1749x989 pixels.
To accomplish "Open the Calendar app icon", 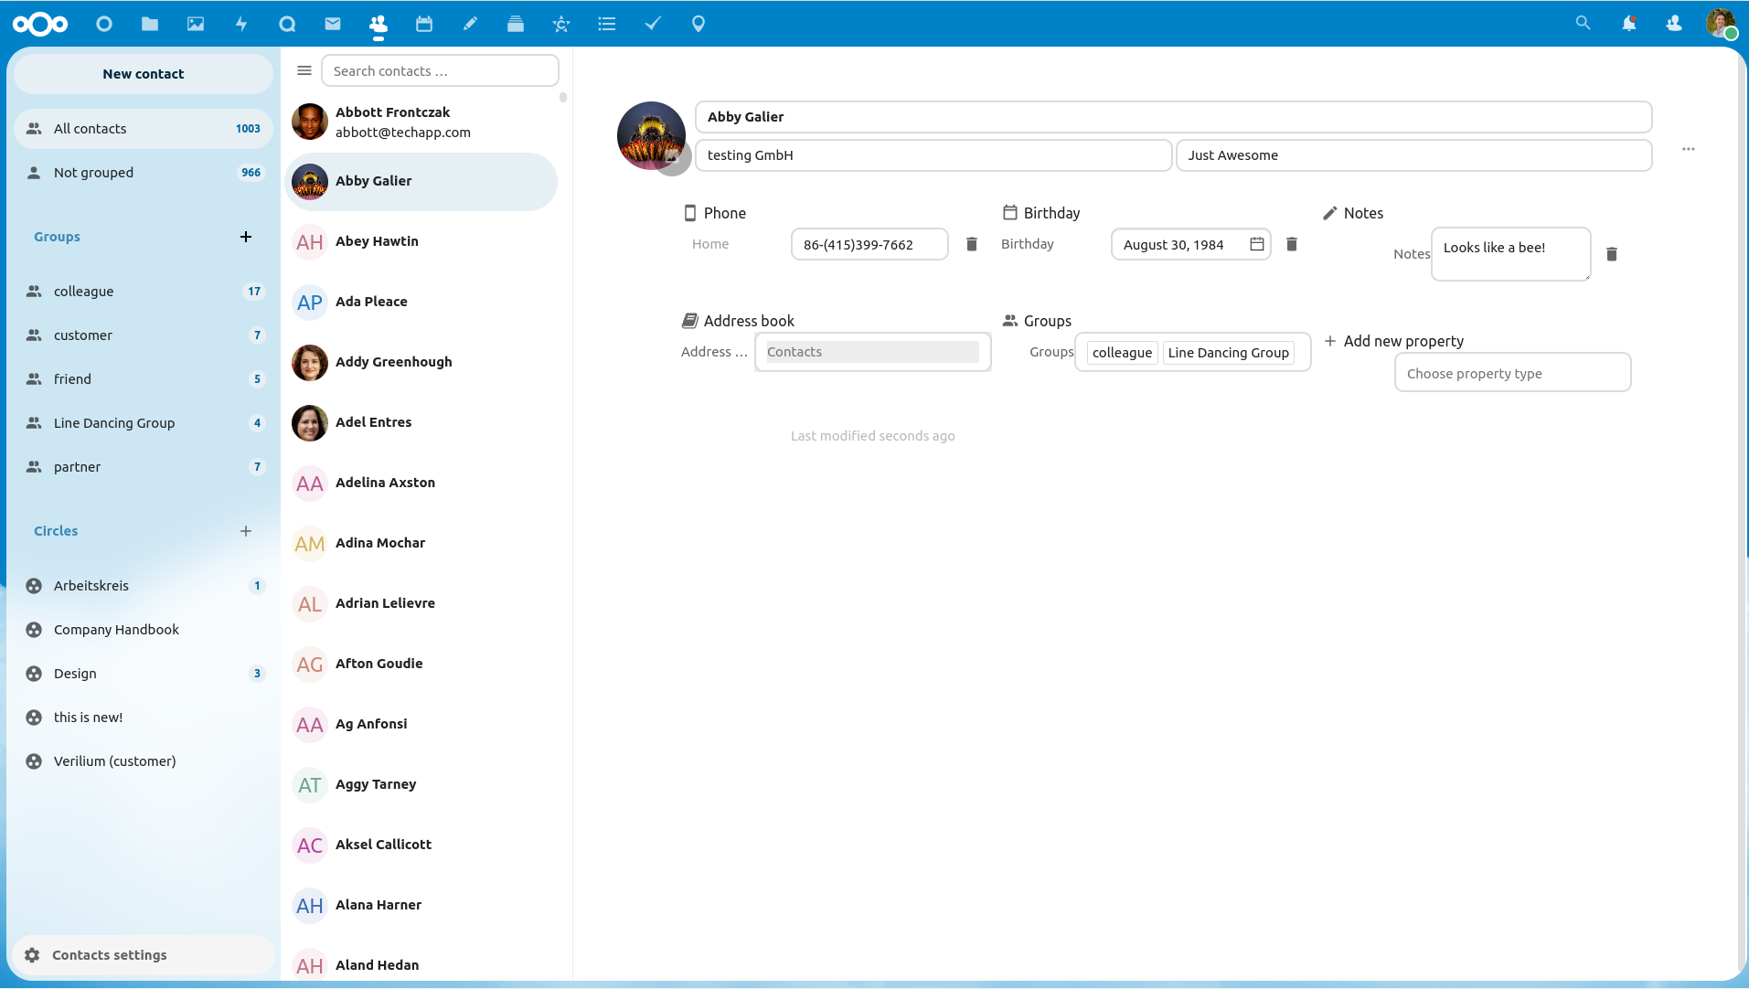I will 424,24.
